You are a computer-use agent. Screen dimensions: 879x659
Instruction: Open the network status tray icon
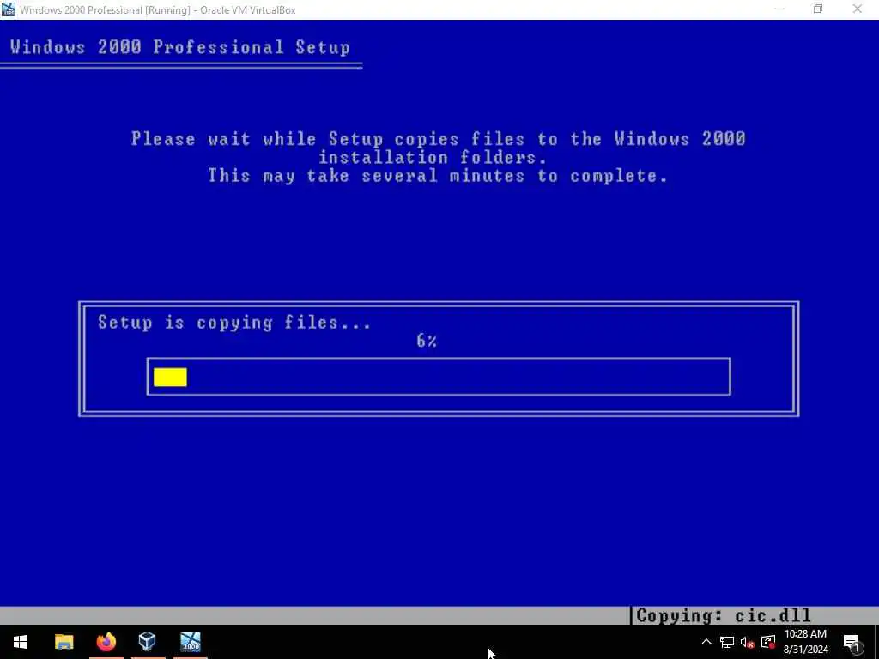click(x=727, y=642)
